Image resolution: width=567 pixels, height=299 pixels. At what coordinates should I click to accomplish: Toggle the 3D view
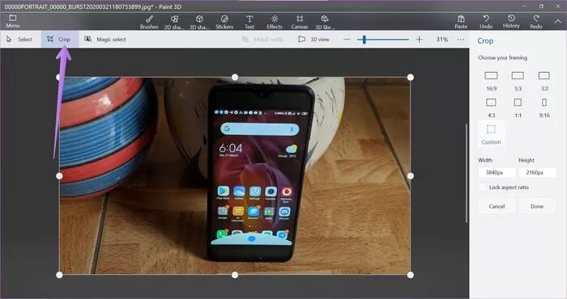coord(313,40)
